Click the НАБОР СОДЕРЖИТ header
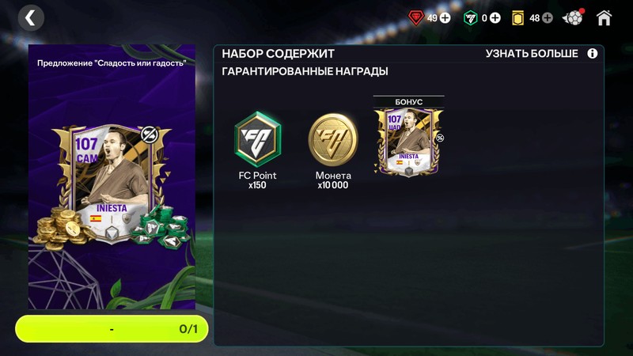 279,54
